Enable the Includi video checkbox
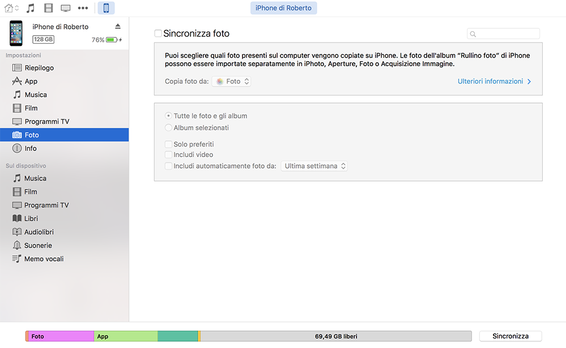The image size is (566, 348). (168, 154)
